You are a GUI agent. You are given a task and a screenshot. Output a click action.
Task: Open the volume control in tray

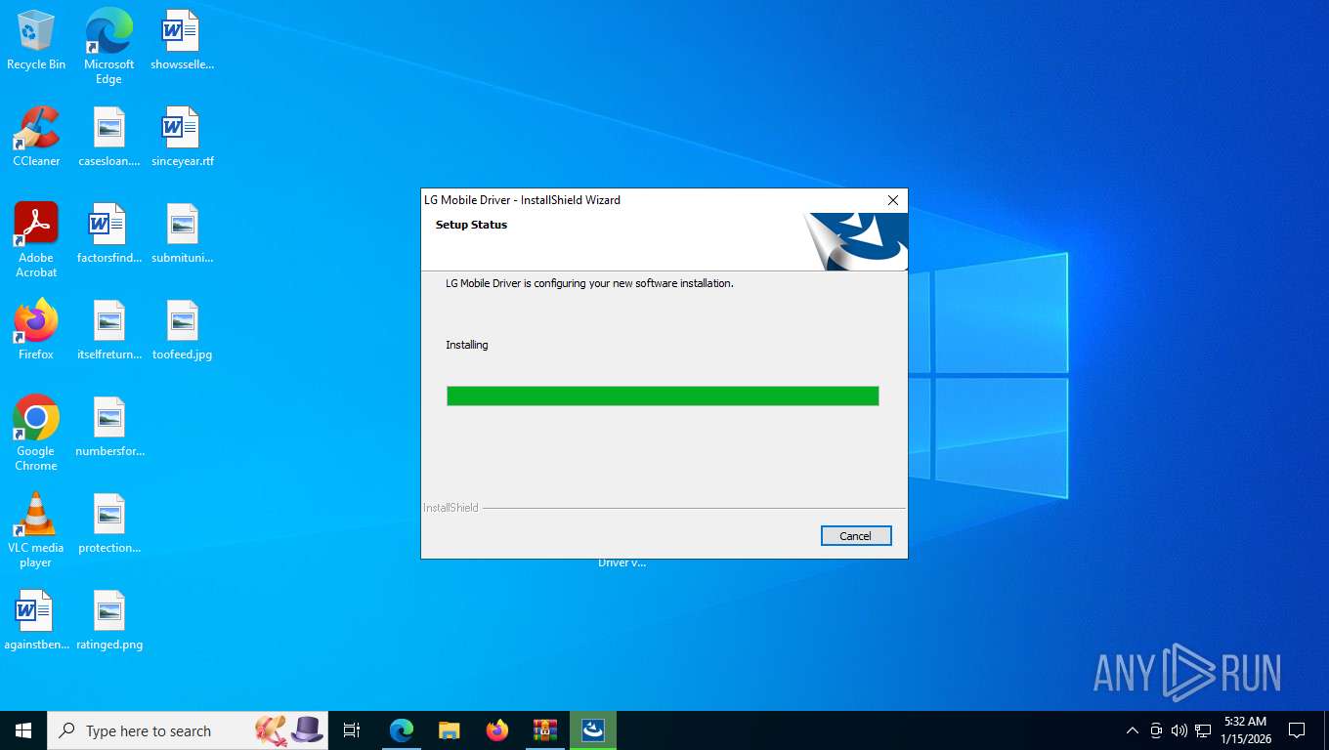[1179, 730]
